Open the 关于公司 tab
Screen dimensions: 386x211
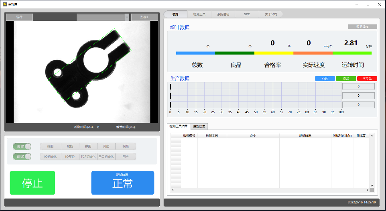pos(271,14)
